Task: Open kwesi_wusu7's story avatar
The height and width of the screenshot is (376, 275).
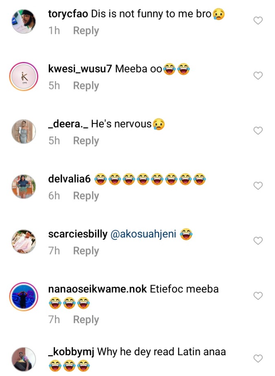Action: point(24,76)
